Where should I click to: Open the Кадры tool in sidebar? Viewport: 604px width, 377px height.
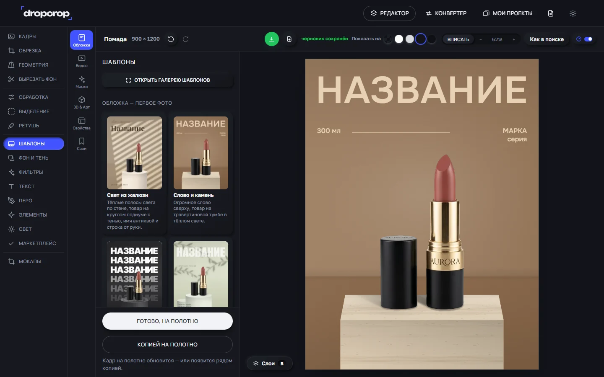click(34, 36)
